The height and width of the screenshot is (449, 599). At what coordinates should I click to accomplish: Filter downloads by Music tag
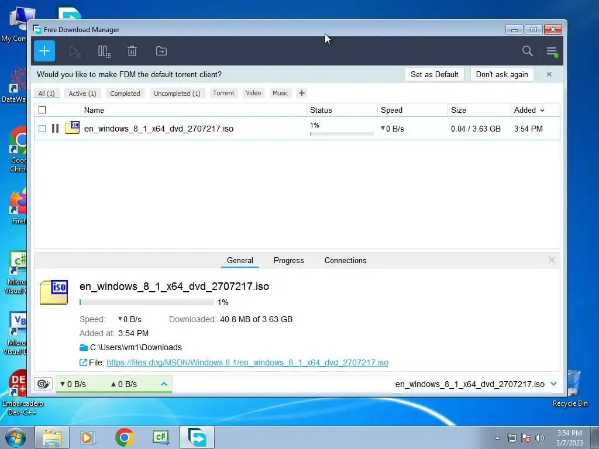point(280,93)
